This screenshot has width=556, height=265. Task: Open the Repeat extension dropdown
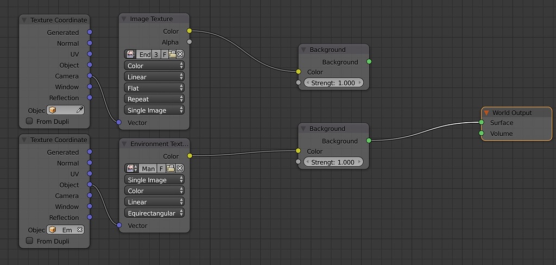(154, 99)
